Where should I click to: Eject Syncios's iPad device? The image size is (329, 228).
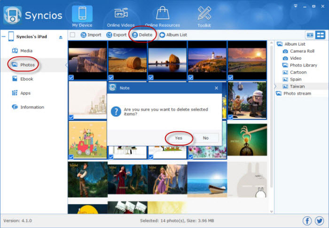61,37
